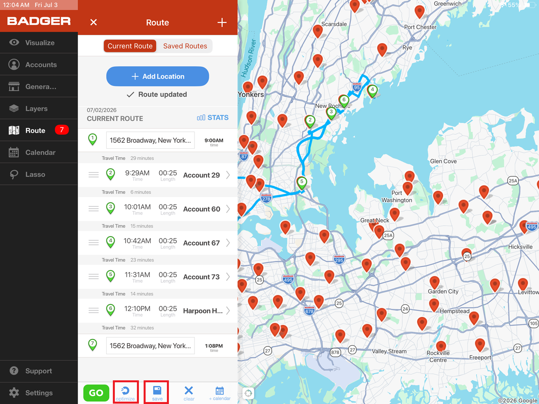Image resolution: width=539 pixels, height=404 pixels.
Task: Tap the map recenter location icon
Action: coord(248,393)
